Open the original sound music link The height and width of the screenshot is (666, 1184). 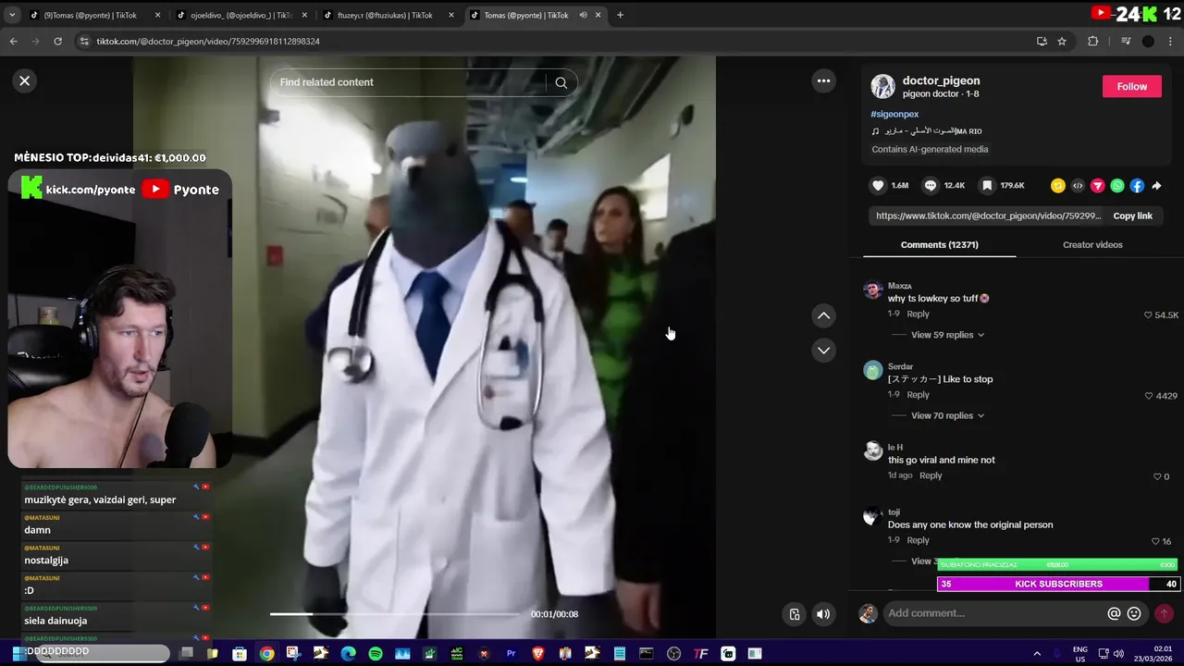927,131
